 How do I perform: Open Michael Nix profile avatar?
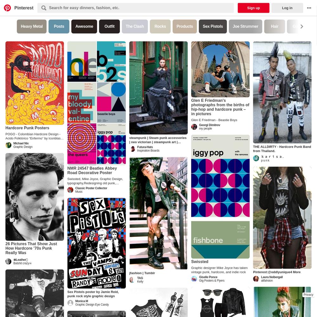pos(8,145)
